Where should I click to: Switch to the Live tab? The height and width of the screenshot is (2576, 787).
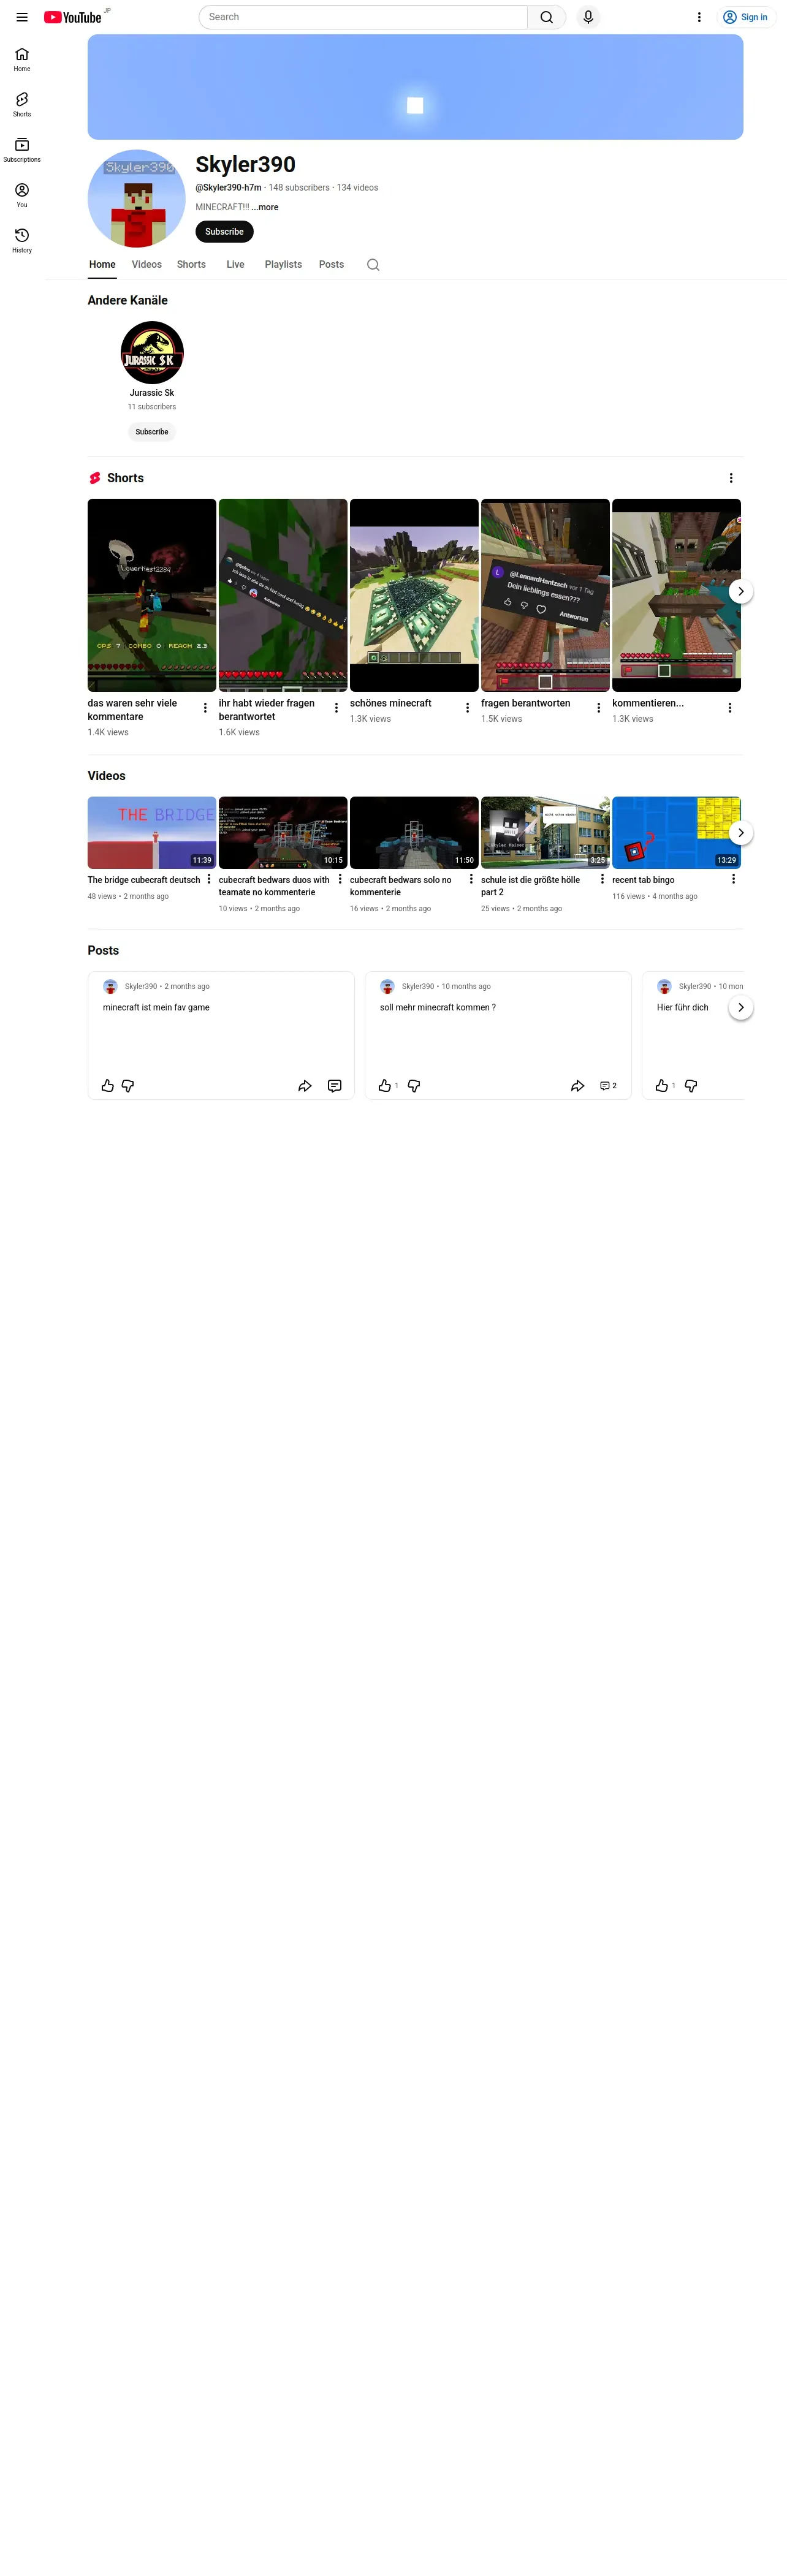tap(235, 265)
